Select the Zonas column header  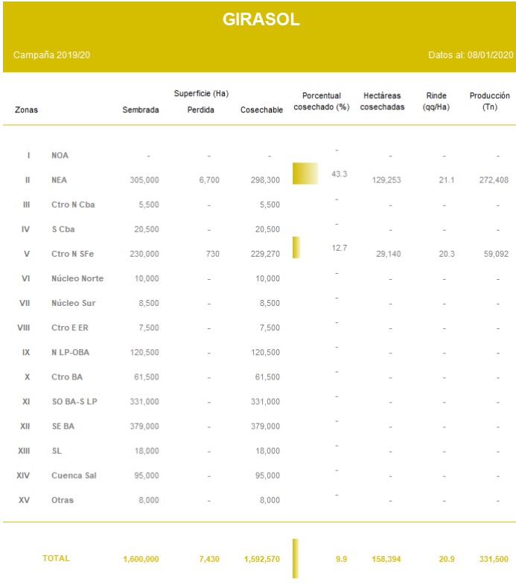coord(26,110)
